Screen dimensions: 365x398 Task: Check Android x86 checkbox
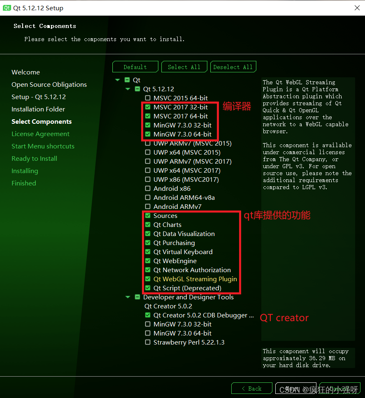pyautogui.click(x=148, y=188)
